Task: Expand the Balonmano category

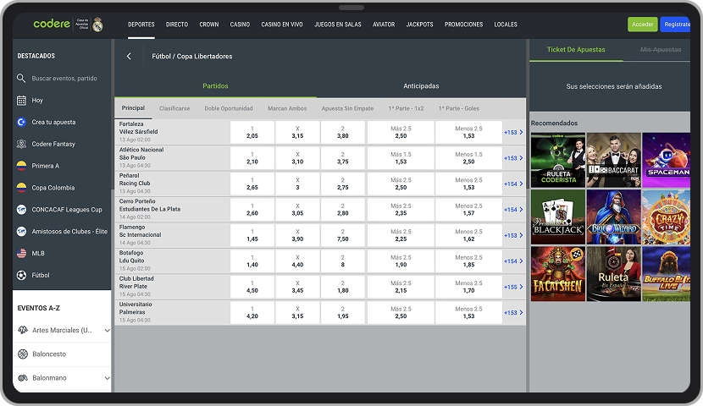Action: [108, 378]
